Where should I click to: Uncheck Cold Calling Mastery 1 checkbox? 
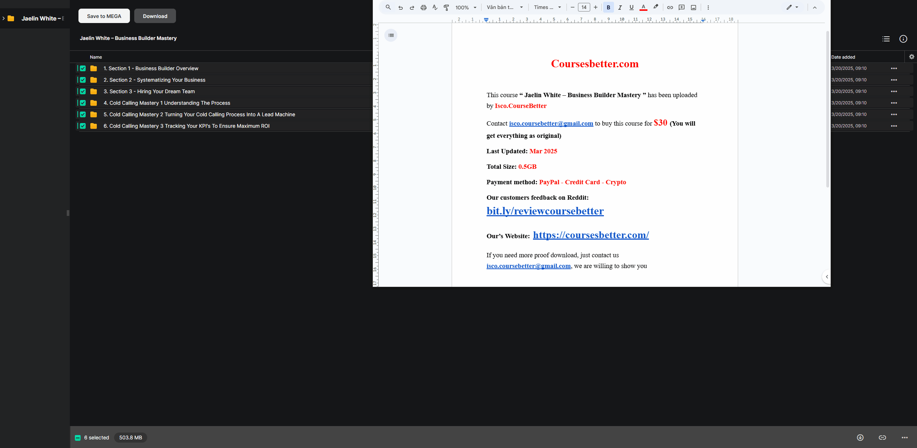point(83,103)
